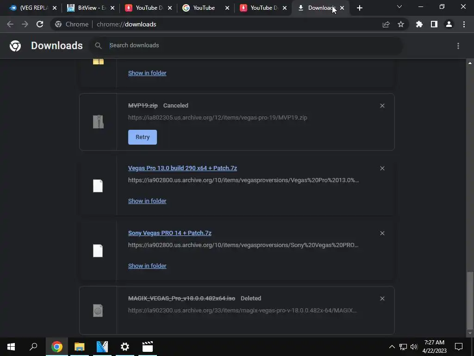Go forward using the browser forward arrow
This screenshot has width=474, height=356.
(25, 24)
